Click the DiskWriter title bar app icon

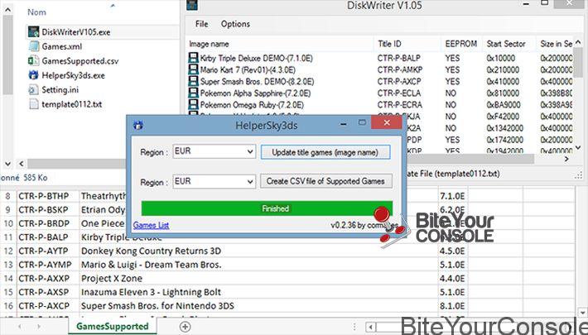click(192, 5)
